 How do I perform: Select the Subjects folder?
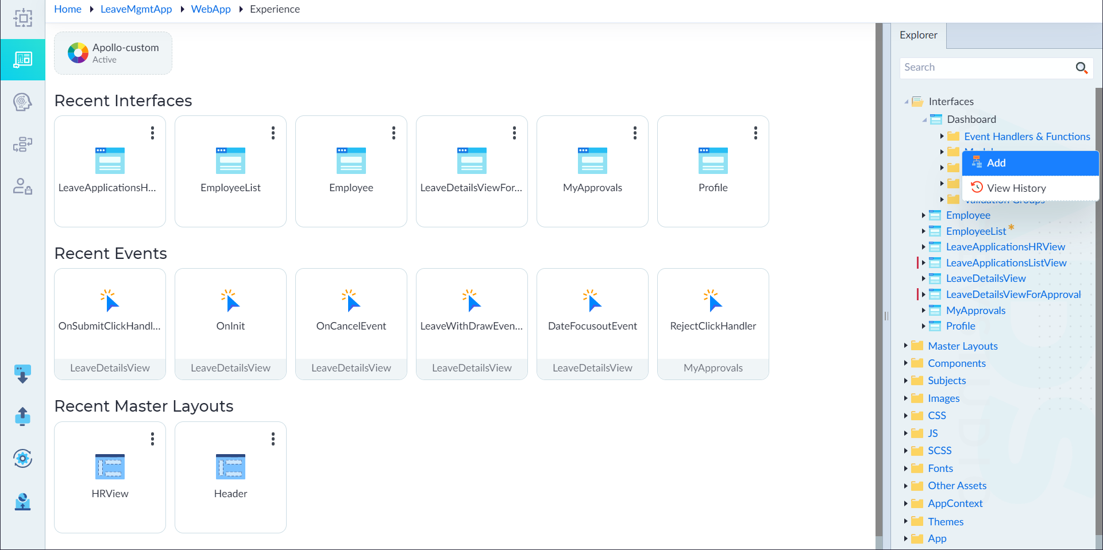click(x=947, y=381)
